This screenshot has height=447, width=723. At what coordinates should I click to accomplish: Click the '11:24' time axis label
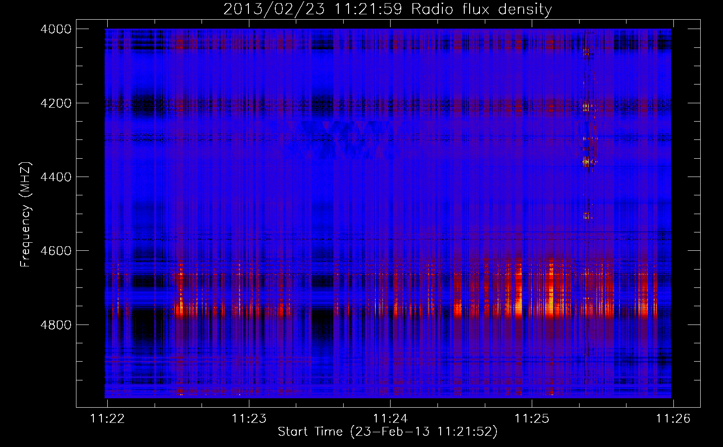click(x=391, y=418)
